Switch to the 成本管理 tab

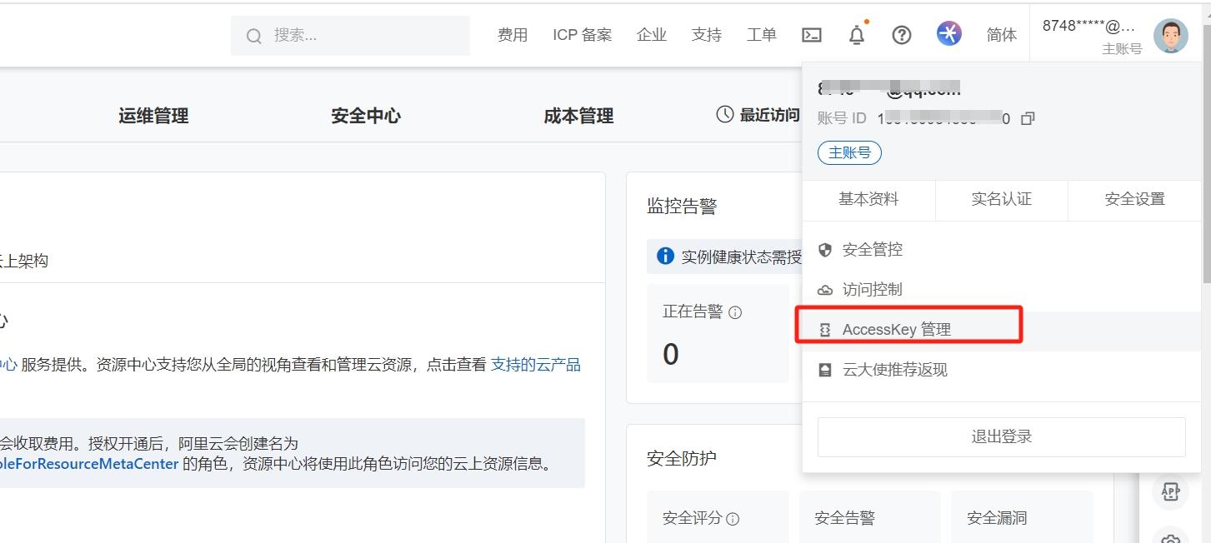[578, 116]
